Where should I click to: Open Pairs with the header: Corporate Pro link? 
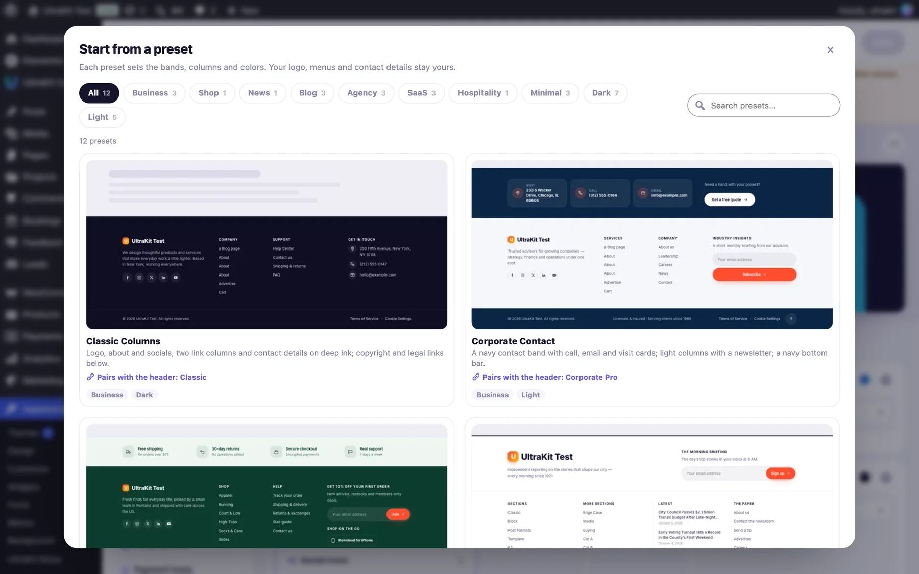pos(550,377)
